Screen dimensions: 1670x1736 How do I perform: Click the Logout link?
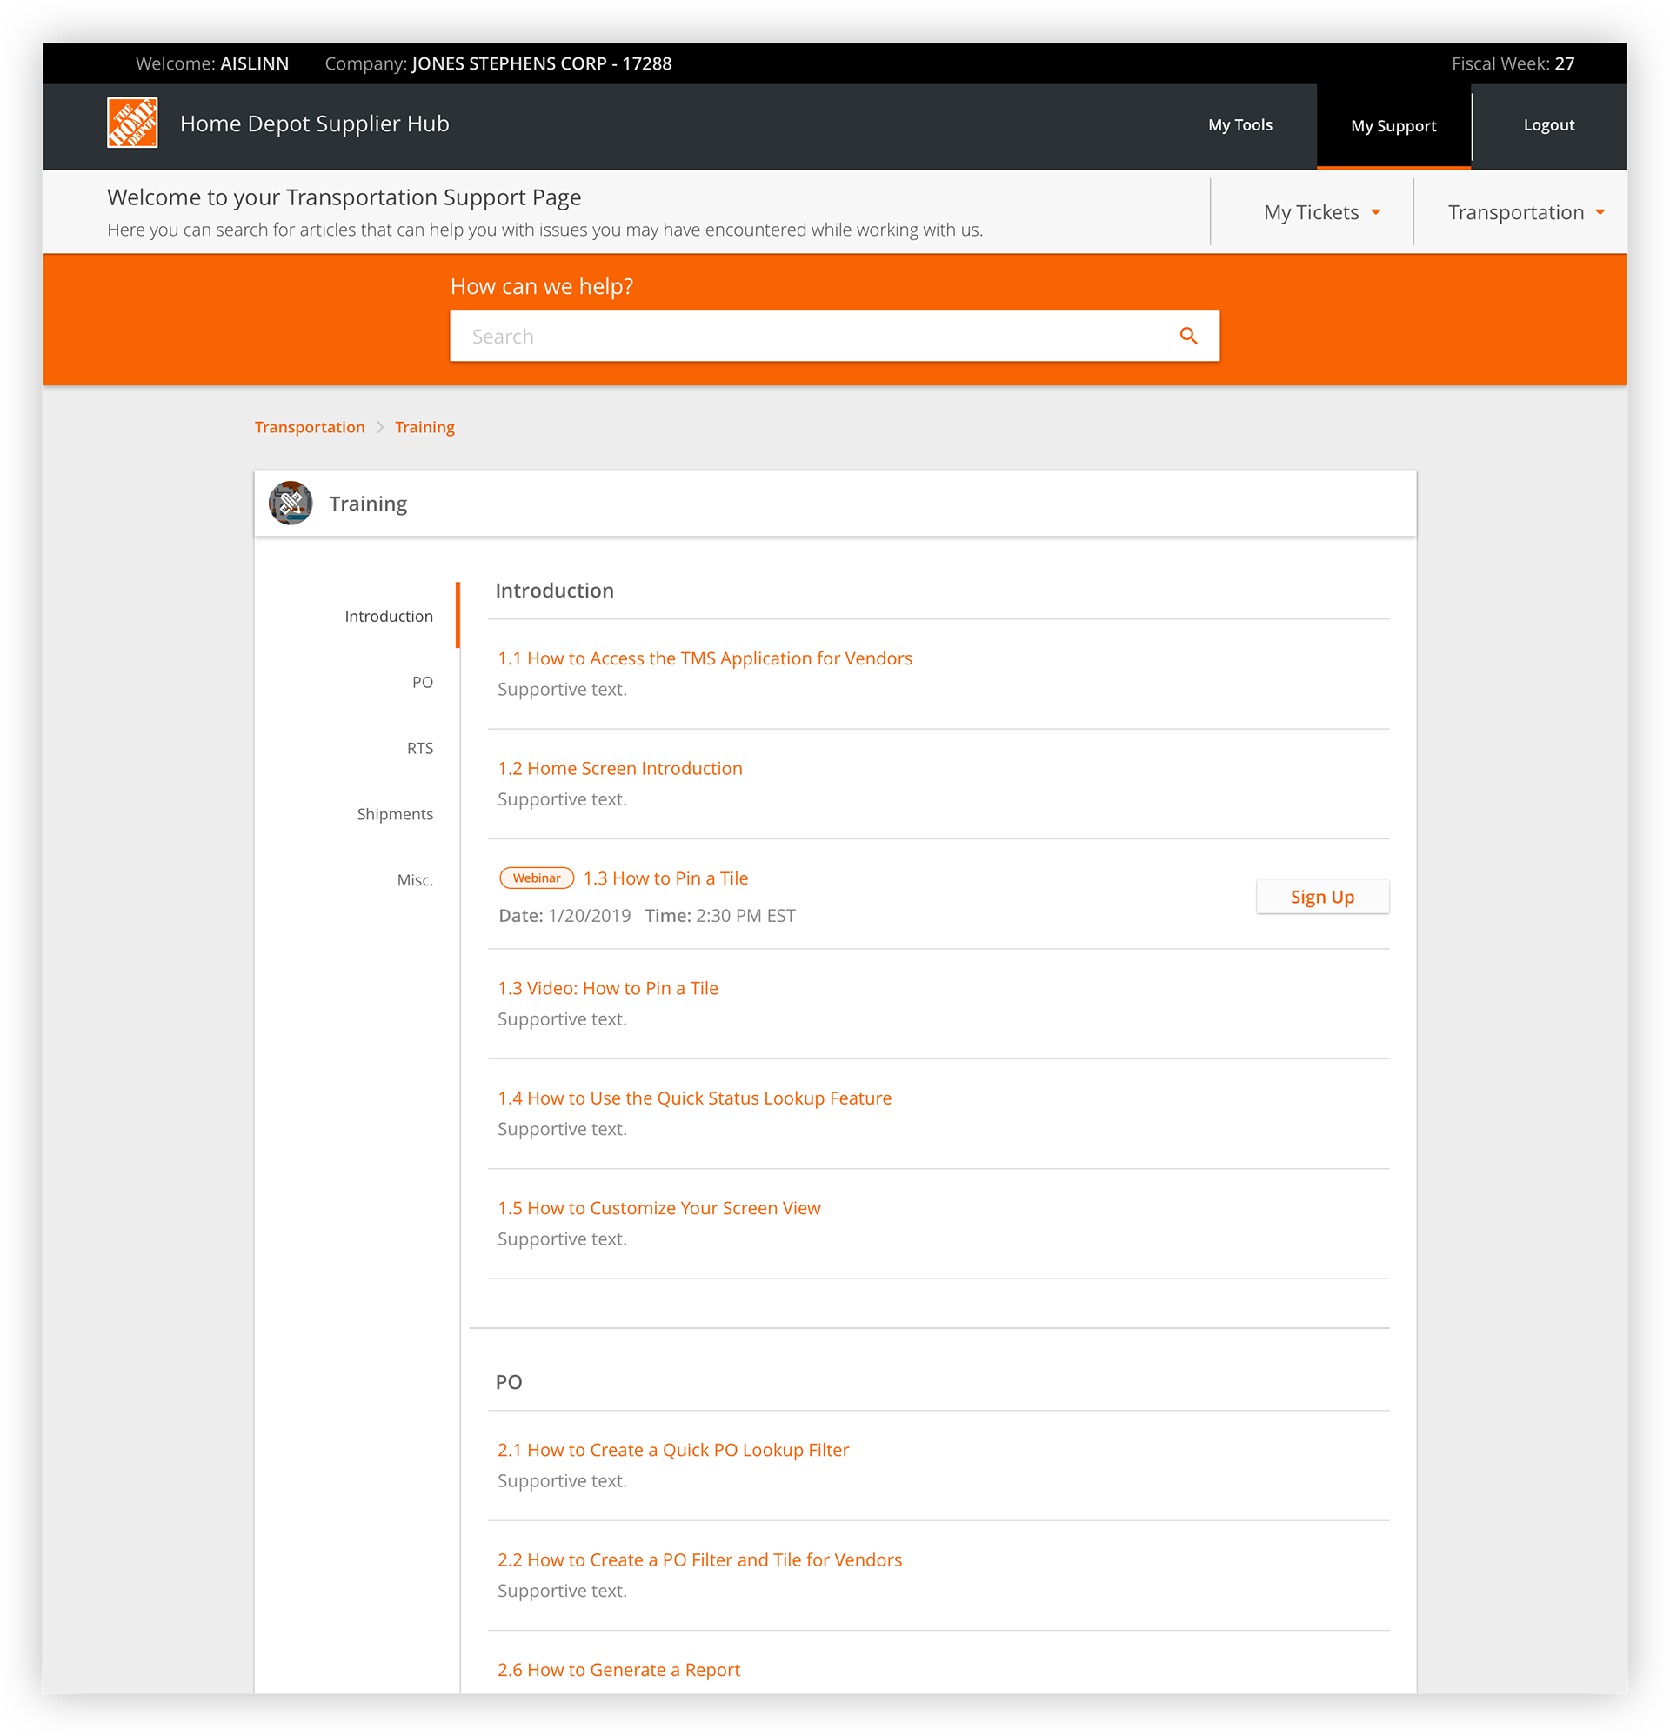pos(1547,126)
